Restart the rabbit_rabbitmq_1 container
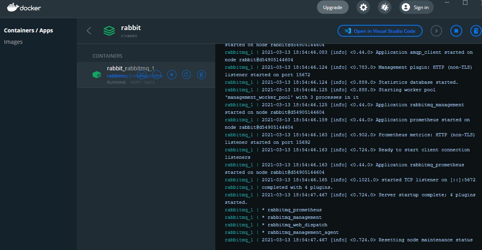482x250 pixels. pos(186,74)
